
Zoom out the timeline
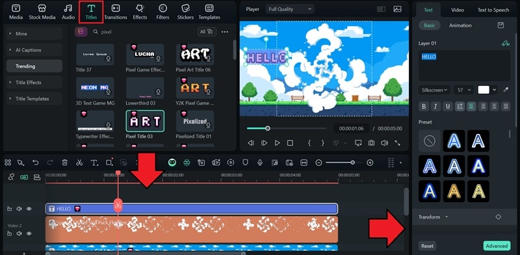[x=318, y=163]
